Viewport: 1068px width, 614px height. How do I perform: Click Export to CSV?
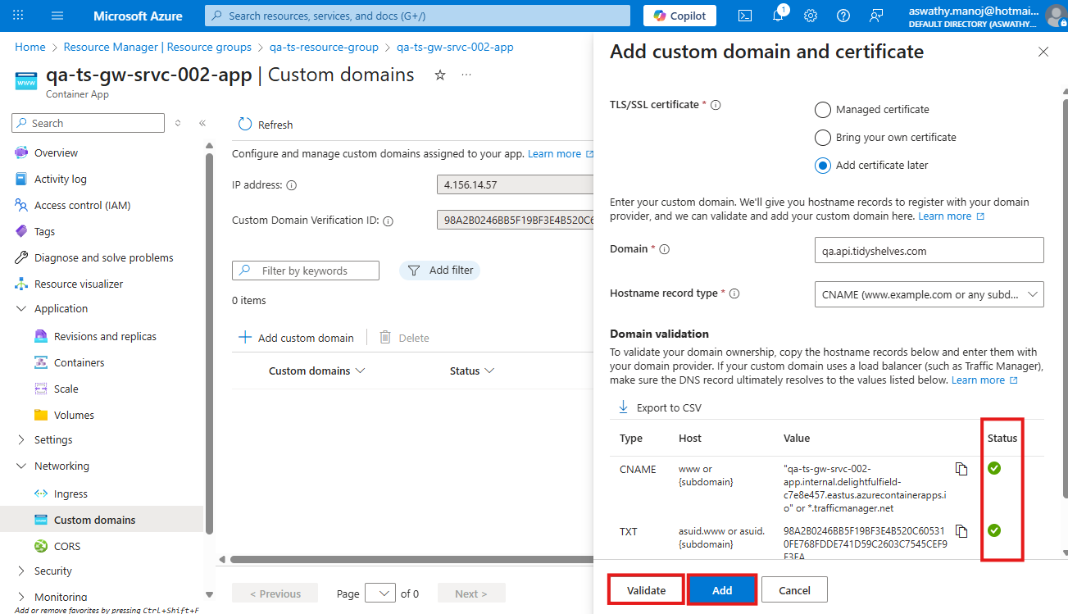click(x=660, y=407)
